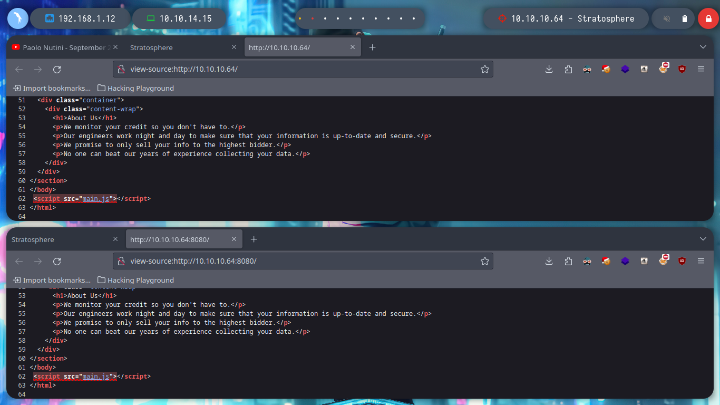
Task: Click the 192.168.1.12 network widget
Action: tap(80, 18)
